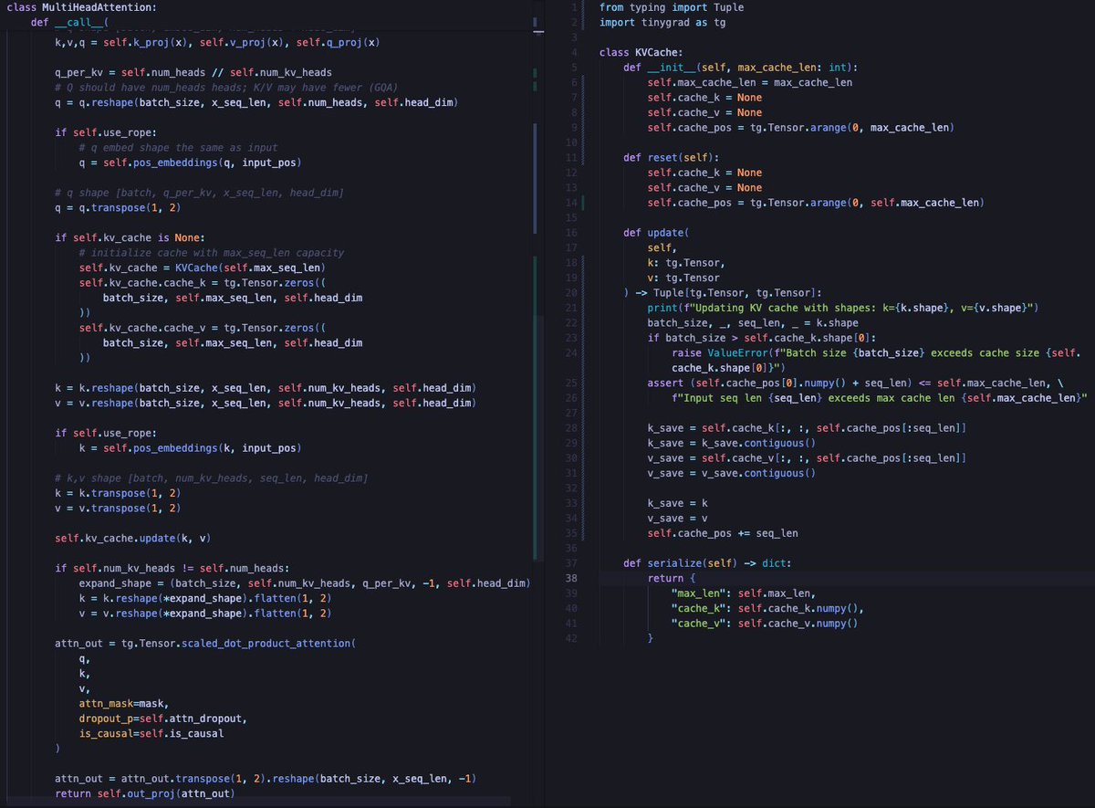Click the ') -> Tuple[tg.Tensor, tg.Tensor]:' line

(x=723, y=292)
